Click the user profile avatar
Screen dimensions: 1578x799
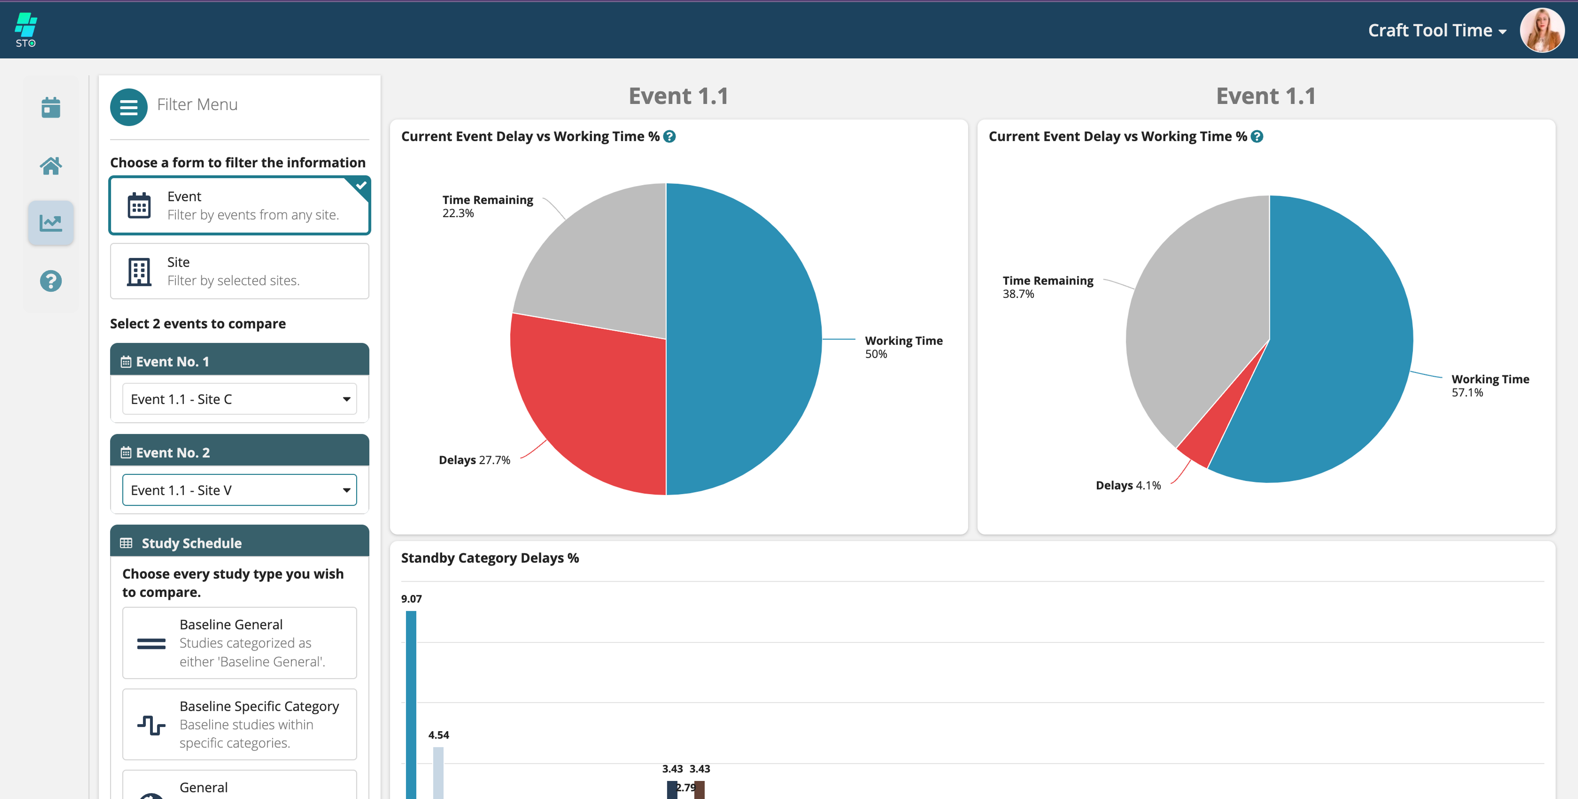(1543, 30)
